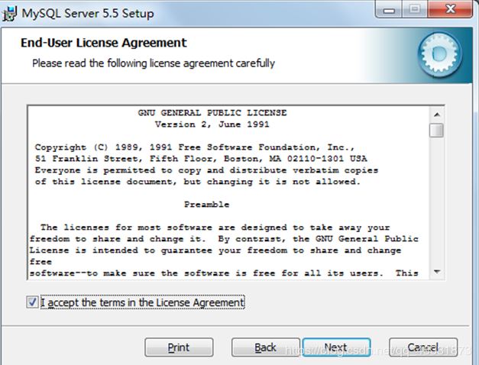Click the 'Preamble' heading in license text

[206, 205]
